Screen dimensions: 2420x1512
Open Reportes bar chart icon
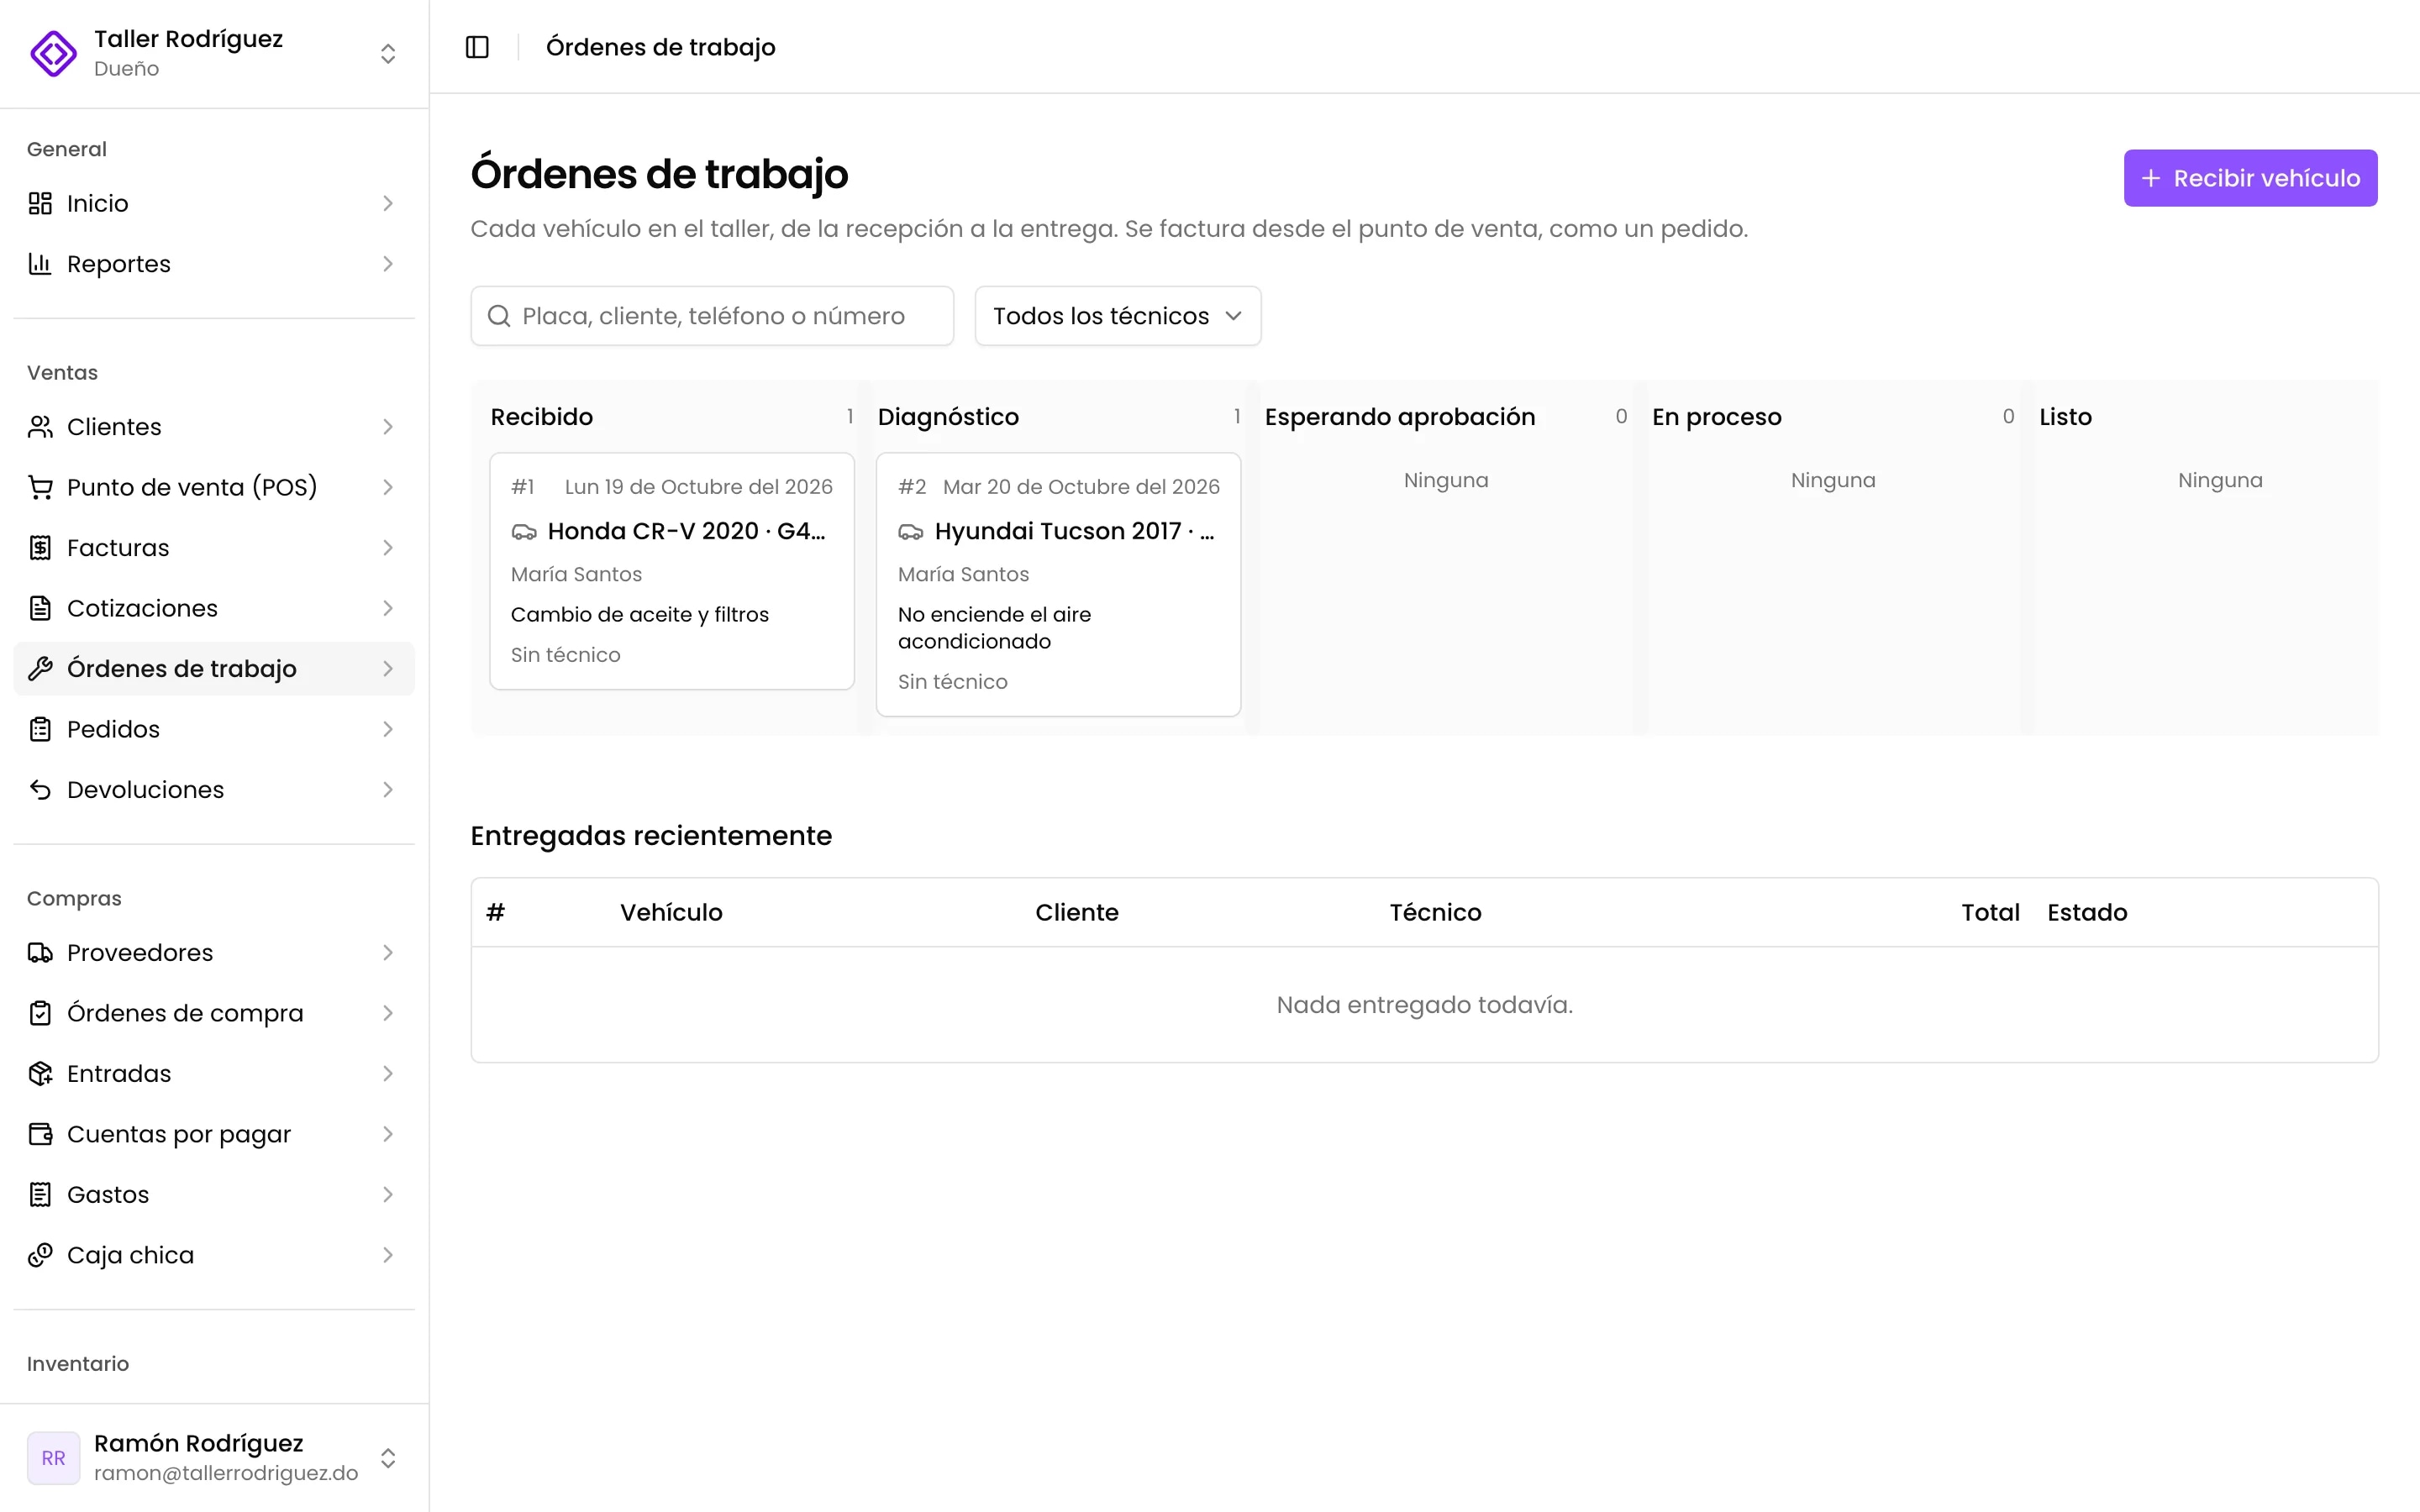pyautogui.click(x=40, y=264)
